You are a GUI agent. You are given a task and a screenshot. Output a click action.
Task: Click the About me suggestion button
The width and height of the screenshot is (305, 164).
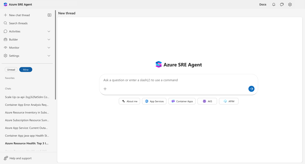(129, 101)
